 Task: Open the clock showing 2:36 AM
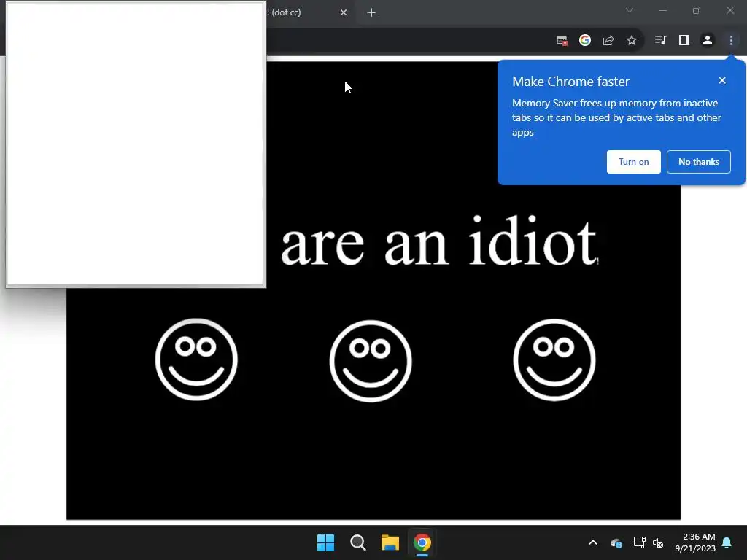[x=695, y=542]
